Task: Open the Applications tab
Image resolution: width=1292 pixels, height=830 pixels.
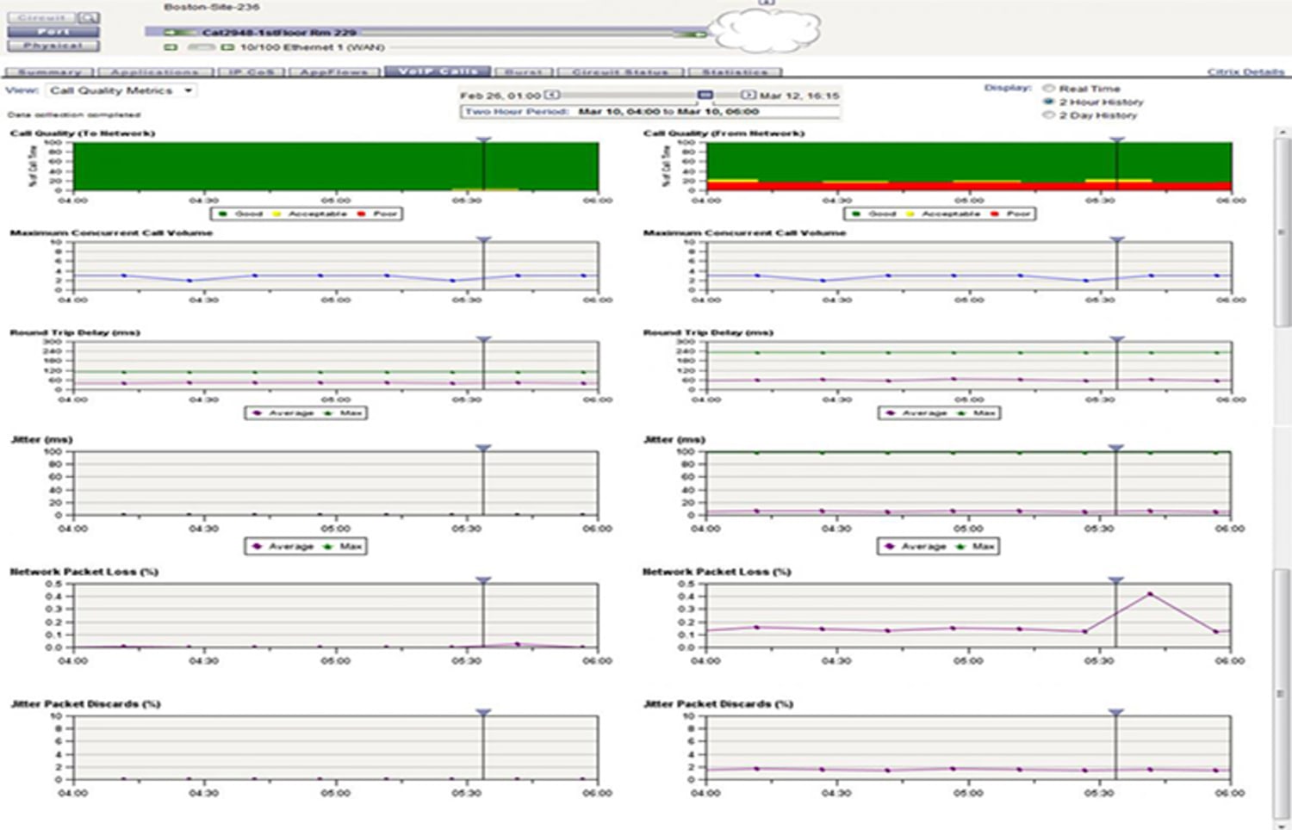Action: click(157, 72)
